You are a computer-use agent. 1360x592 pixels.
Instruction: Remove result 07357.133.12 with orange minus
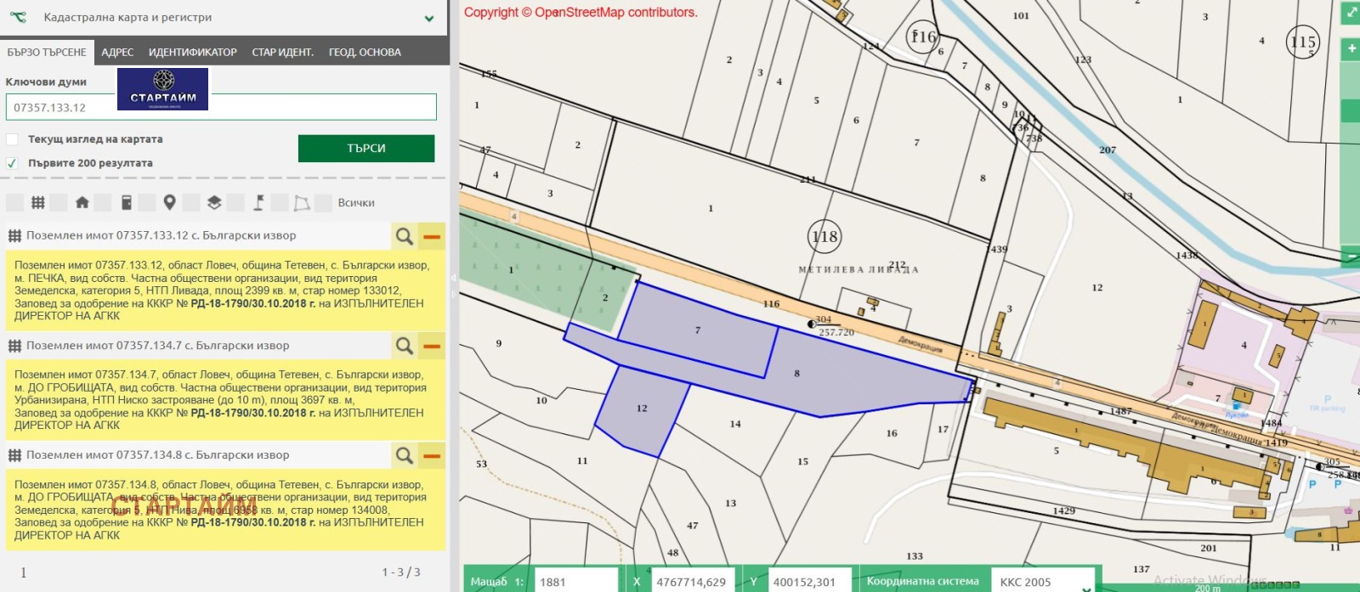[433, 235]
